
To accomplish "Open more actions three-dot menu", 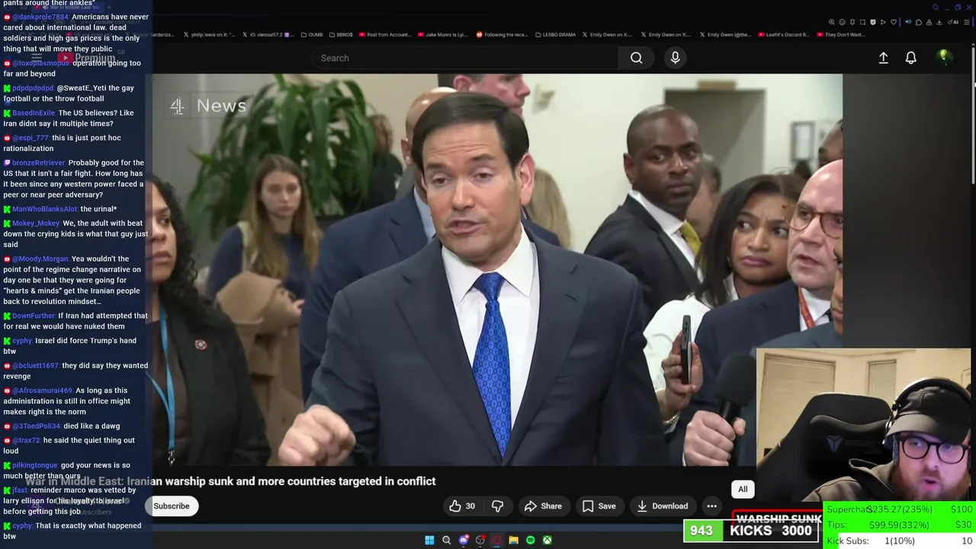I will point(711,506).
